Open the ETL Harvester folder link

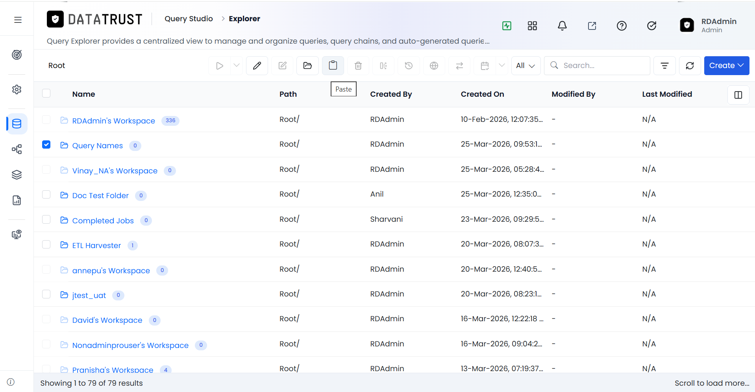tap(96, 245)
